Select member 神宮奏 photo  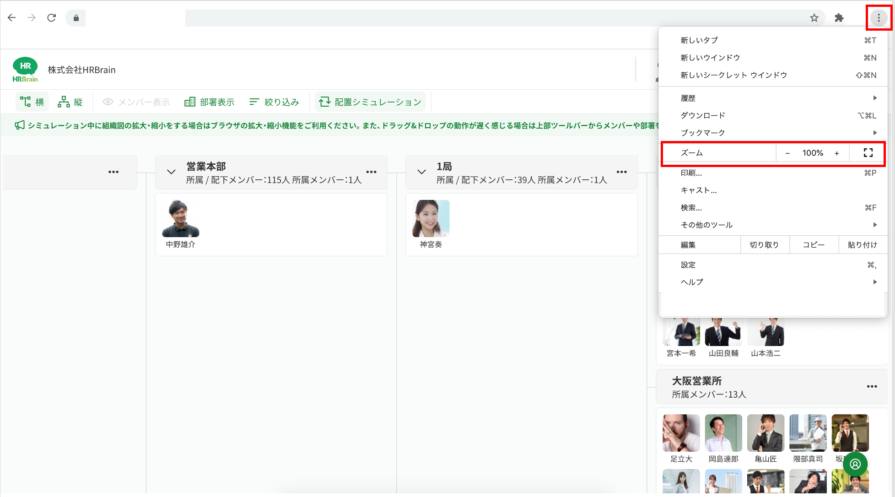431,218
